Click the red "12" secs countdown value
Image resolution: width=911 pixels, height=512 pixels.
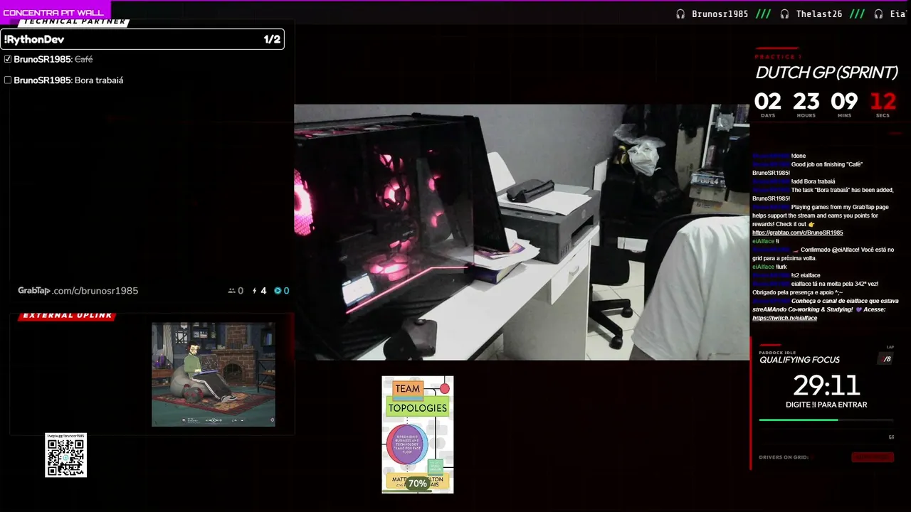coord(883,102)
